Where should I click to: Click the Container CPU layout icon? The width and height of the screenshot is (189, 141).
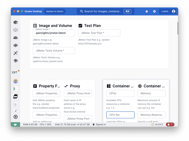point(109,86)
